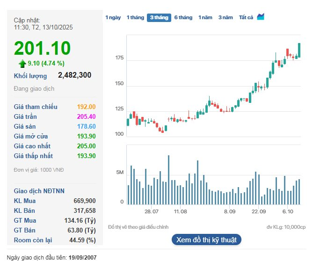Show the 6 tháng chart period
This screenshot has height=261, width=313.
(x=183, y=18)
